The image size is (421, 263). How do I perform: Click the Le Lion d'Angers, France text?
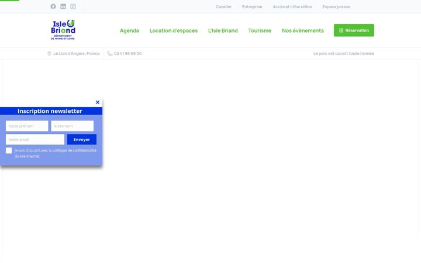tap(77, 54)
